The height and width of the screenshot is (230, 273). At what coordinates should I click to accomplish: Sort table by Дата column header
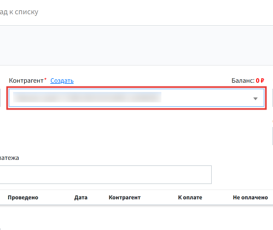click(81, 197)
